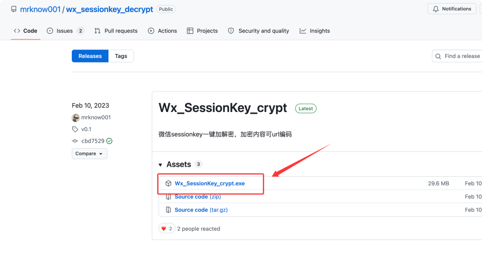This screenshot has width=482, height=265.
Task: Click the zip icon beside Source code (tar.gz)
Action: click(x=168, y=210)
